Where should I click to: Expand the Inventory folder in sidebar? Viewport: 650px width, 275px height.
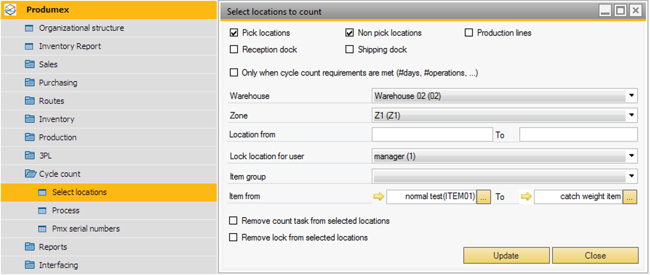click(56, 119)
